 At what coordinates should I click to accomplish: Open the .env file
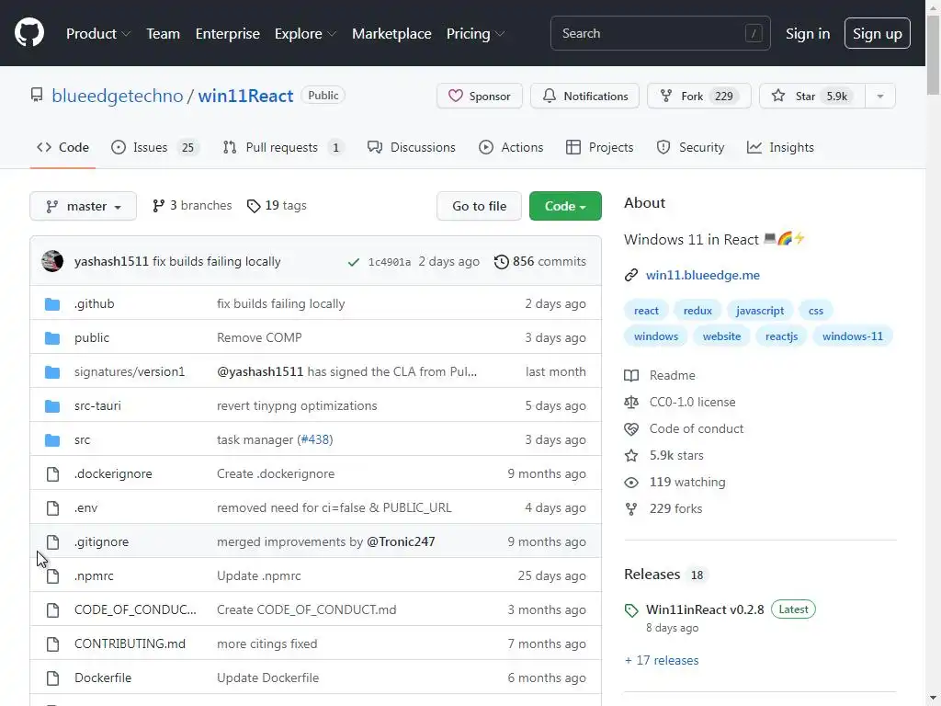85,507
